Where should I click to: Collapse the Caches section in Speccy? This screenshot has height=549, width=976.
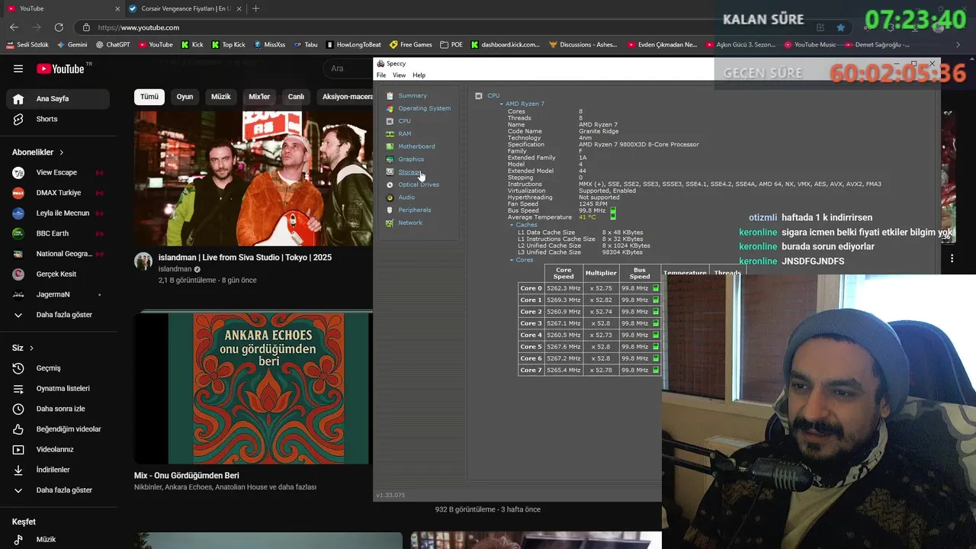click(x=512, y=225)
